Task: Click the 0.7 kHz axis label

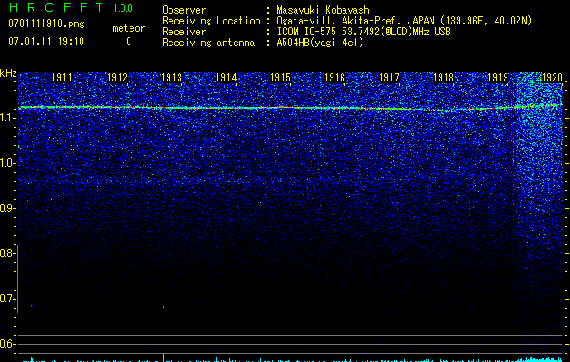Action: point(7,299)
